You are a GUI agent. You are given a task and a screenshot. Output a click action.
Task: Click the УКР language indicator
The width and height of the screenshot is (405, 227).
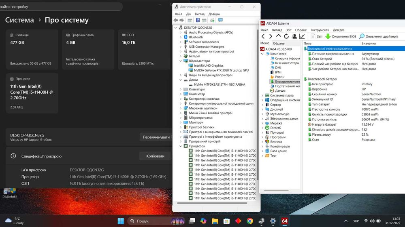pos(356,221)
